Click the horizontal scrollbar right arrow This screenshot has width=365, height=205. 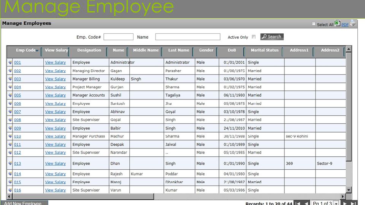343,196
